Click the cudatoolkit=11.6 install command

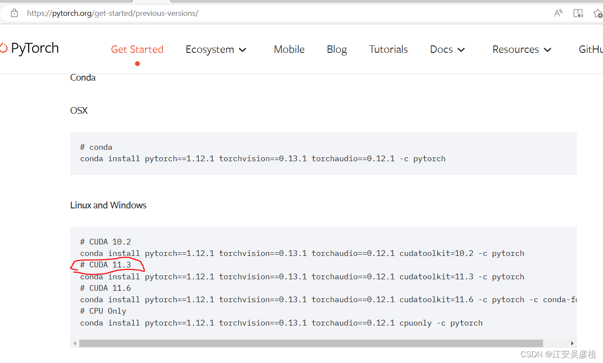tap(328, 300)
